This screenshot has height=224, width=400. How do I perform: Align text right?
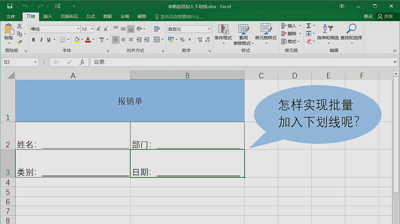[x=131, y=40]
